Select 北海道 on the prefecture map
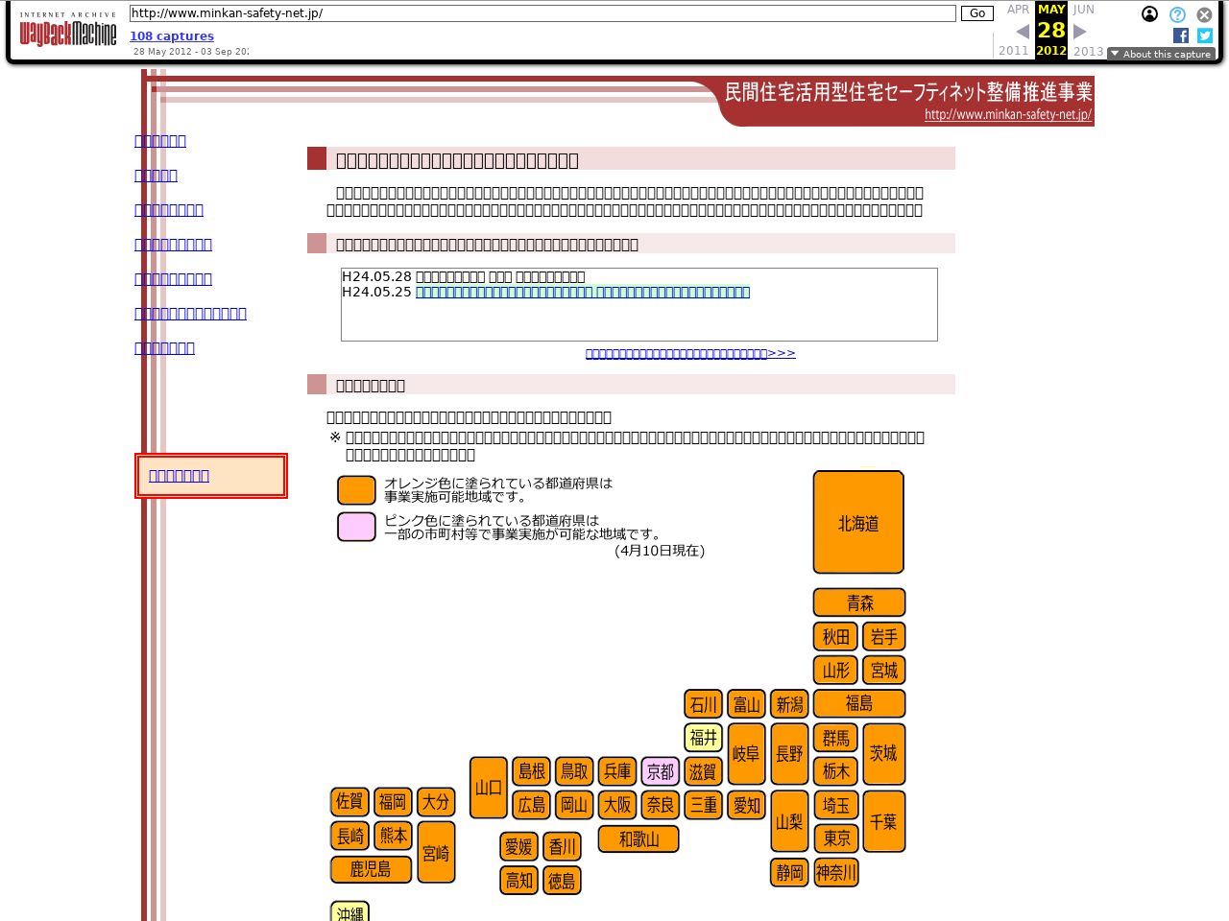The height and width of the screenshot is (921, 1229). coord(858,522)
